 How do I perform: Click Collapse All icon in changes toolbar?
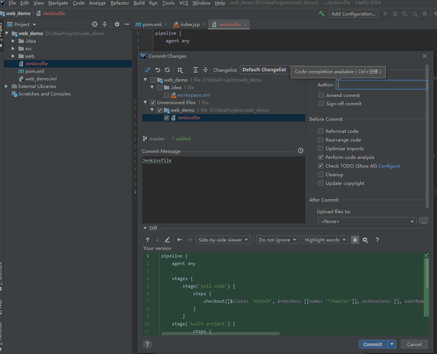click(205, 70)
